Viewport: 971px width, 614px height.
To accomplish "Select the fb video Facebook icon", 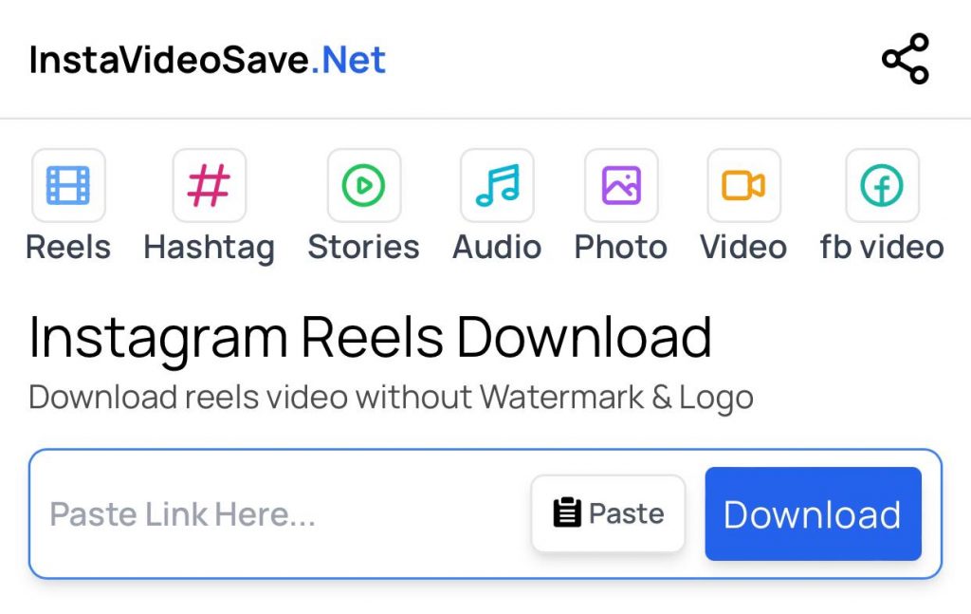I will point(881,184).
